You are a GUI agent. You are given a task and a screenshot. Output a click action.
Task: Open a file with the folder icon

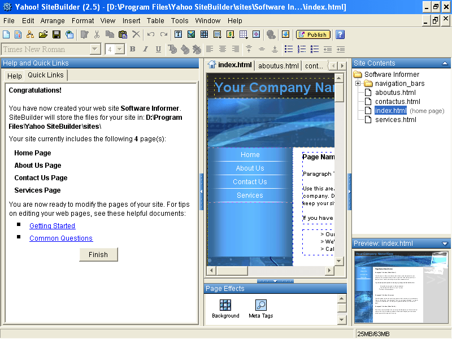click(43, 34)
